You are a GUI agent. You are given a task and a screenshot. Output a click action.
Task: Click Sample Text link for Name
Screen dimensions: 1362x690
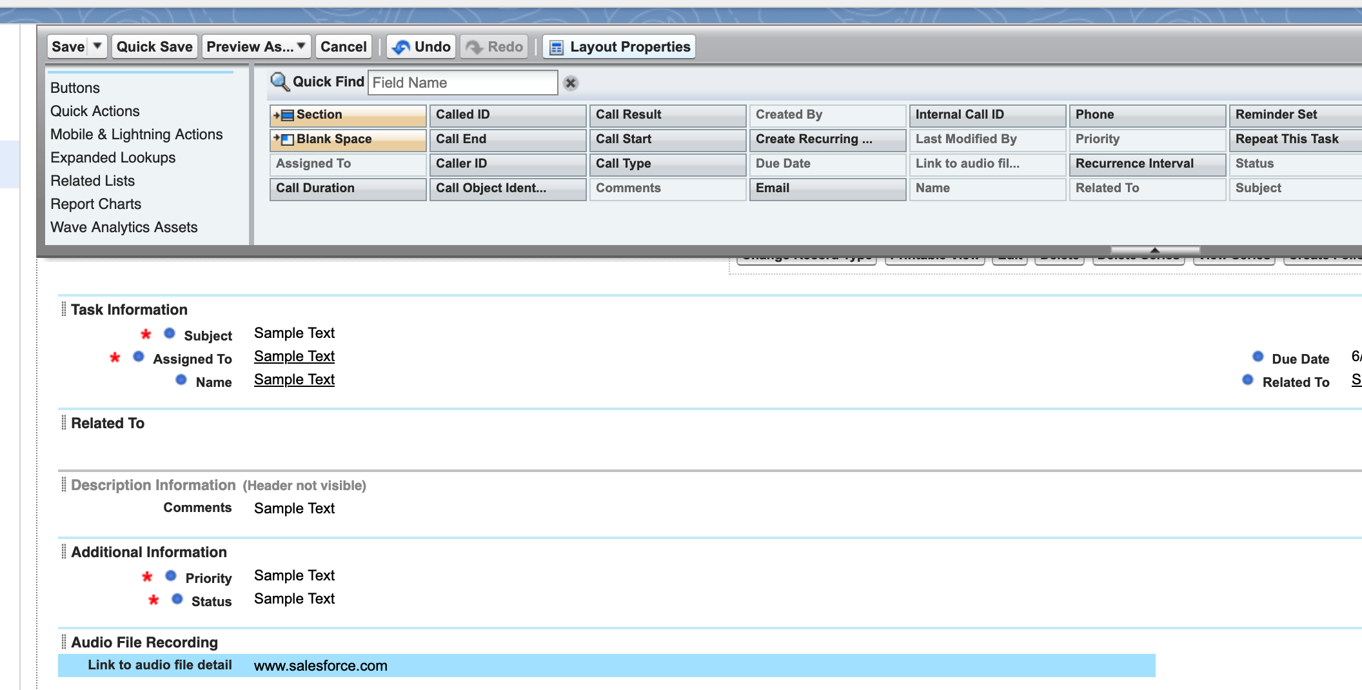pos(294,379)
